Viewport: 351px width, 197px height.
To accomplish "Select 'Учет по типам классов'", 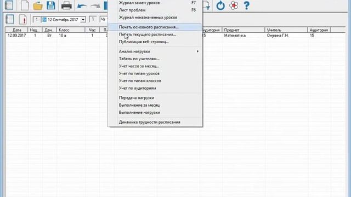I will coord(155,81).
